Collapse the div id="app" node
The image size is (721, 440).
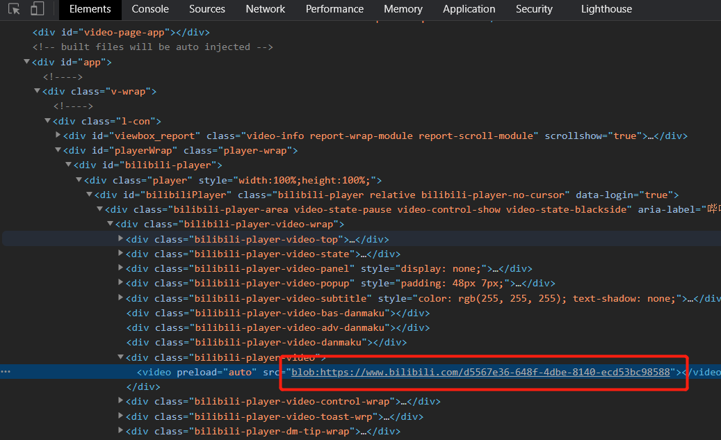[x=26, y=62]
